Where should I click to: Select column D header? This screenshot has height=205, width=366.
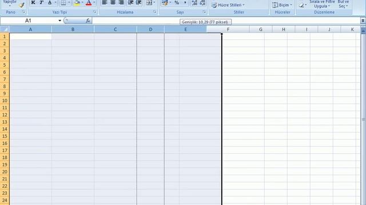tap(150, 29)
